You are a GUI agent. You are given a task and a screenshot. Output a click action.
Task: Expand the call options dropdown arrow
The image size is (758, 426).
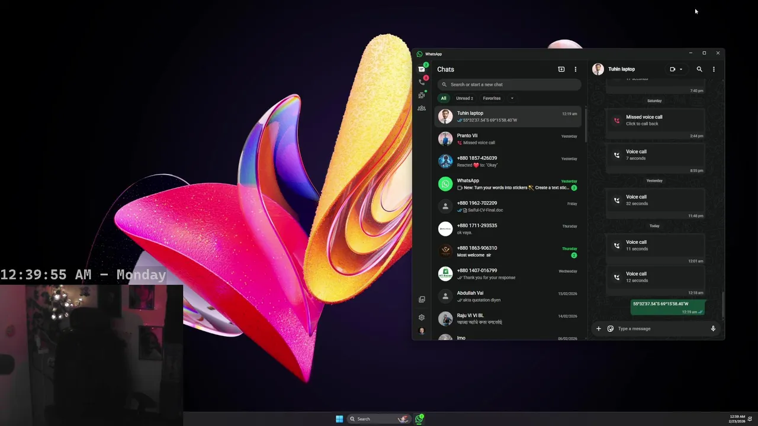[681, 69]
